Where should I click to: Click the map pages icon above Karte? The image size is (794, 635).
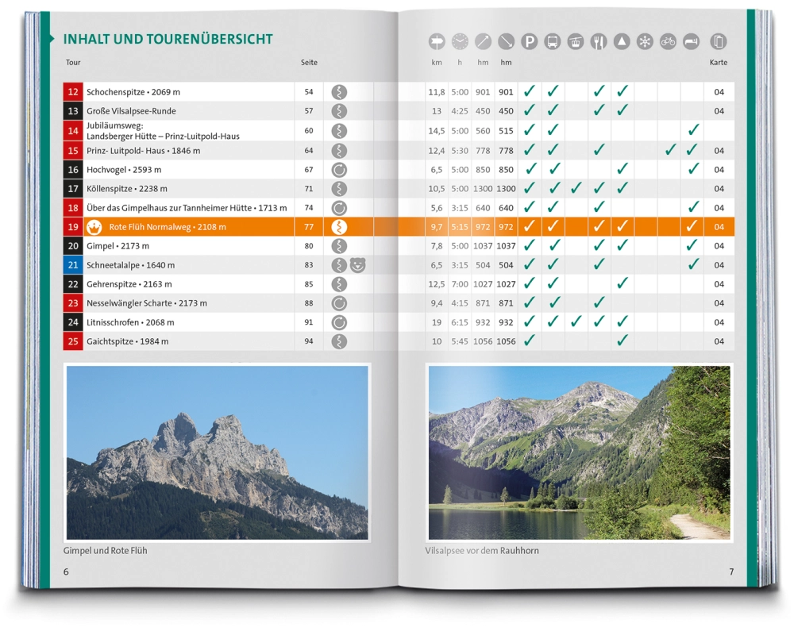719,42
